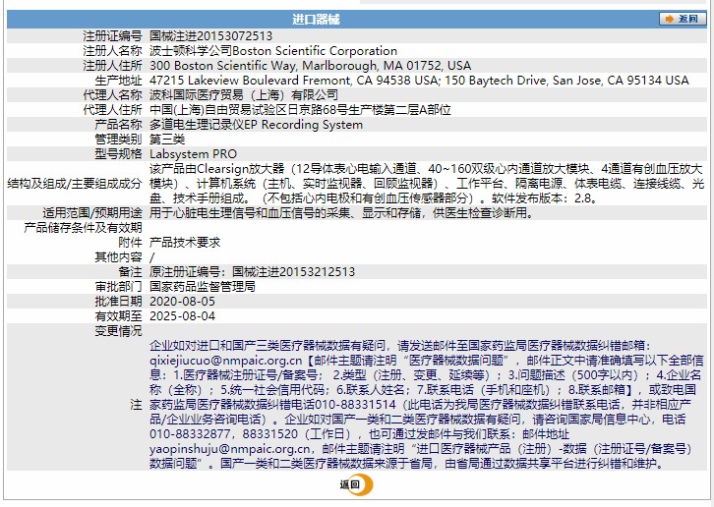714x507 pixels.
Task: Click email yaopinshuju@nmpaic.org.cn in the note
Action: coord(229,449)
